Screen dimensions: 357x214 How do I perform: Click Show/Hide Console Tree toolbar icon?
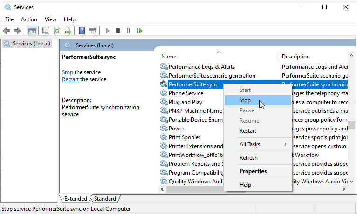coord(32,31)
